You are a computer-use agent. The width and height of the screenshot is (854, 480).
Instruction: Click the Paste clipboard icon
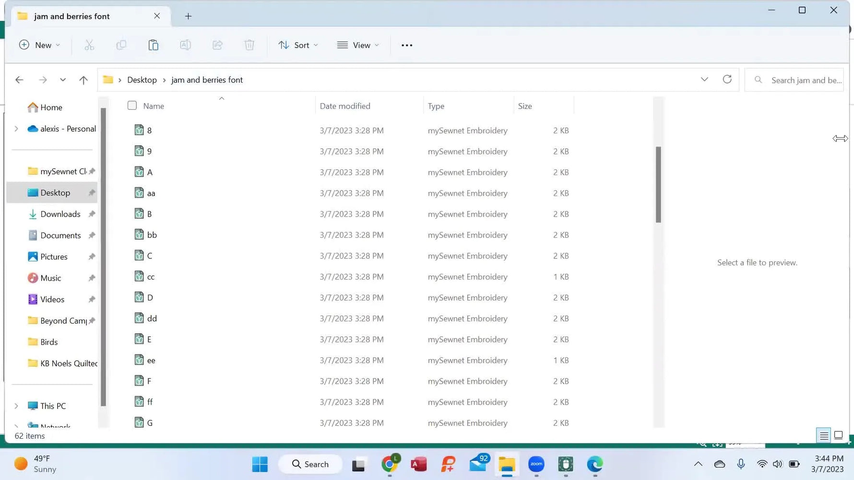click(x=154, y=45)
